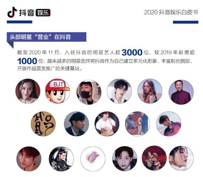Select the avatar in purple traditional jacket
Image resolution: width=203 pixels, height=177 pixels.
click(181, 92)
